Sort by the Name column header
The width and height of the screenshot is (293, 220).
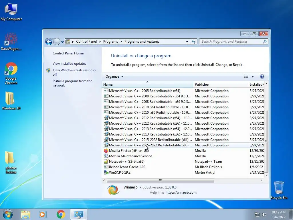[147, 85]
